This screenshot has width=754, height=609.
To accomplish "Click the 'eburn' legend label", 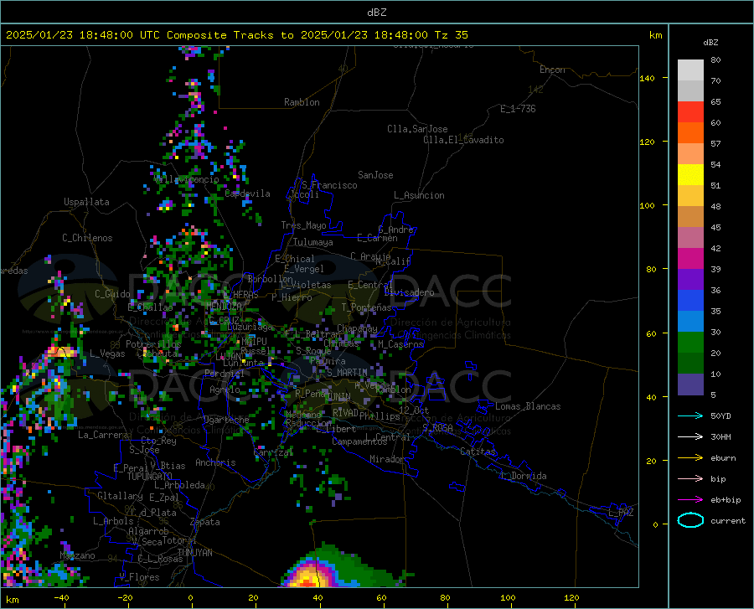I will coord(723,458).
